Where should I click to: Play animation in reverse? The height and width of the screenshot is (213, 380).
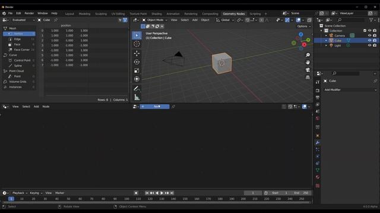157,193
